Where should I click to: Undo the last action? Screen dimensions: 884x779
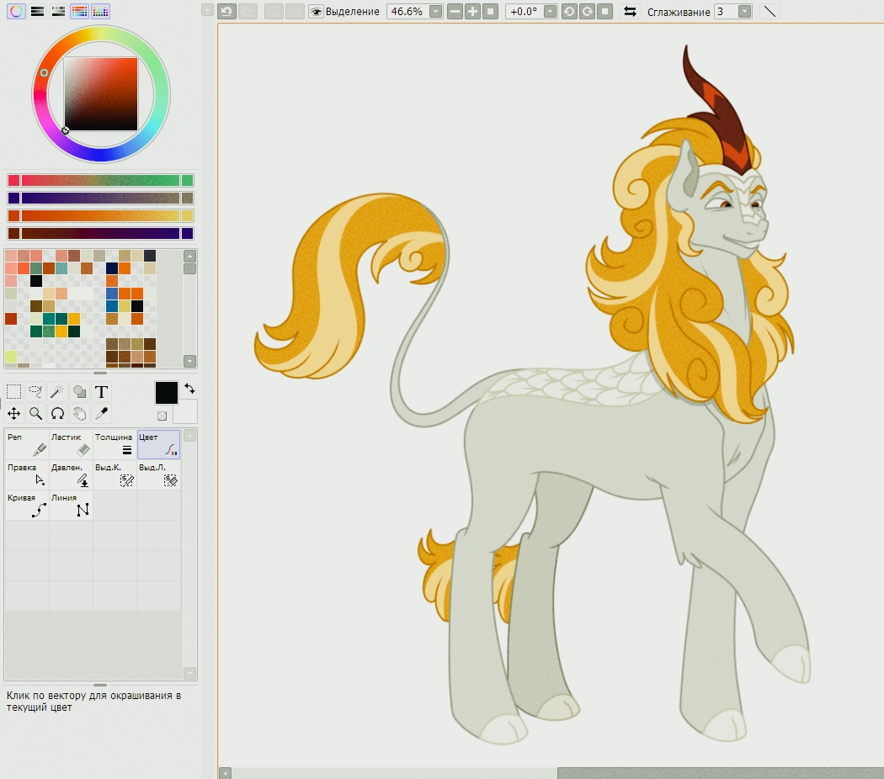(226, 11)
